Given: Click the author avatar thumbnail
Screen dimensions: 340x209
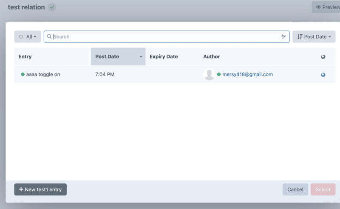Looking at the screenshot, I should [209, 74].
